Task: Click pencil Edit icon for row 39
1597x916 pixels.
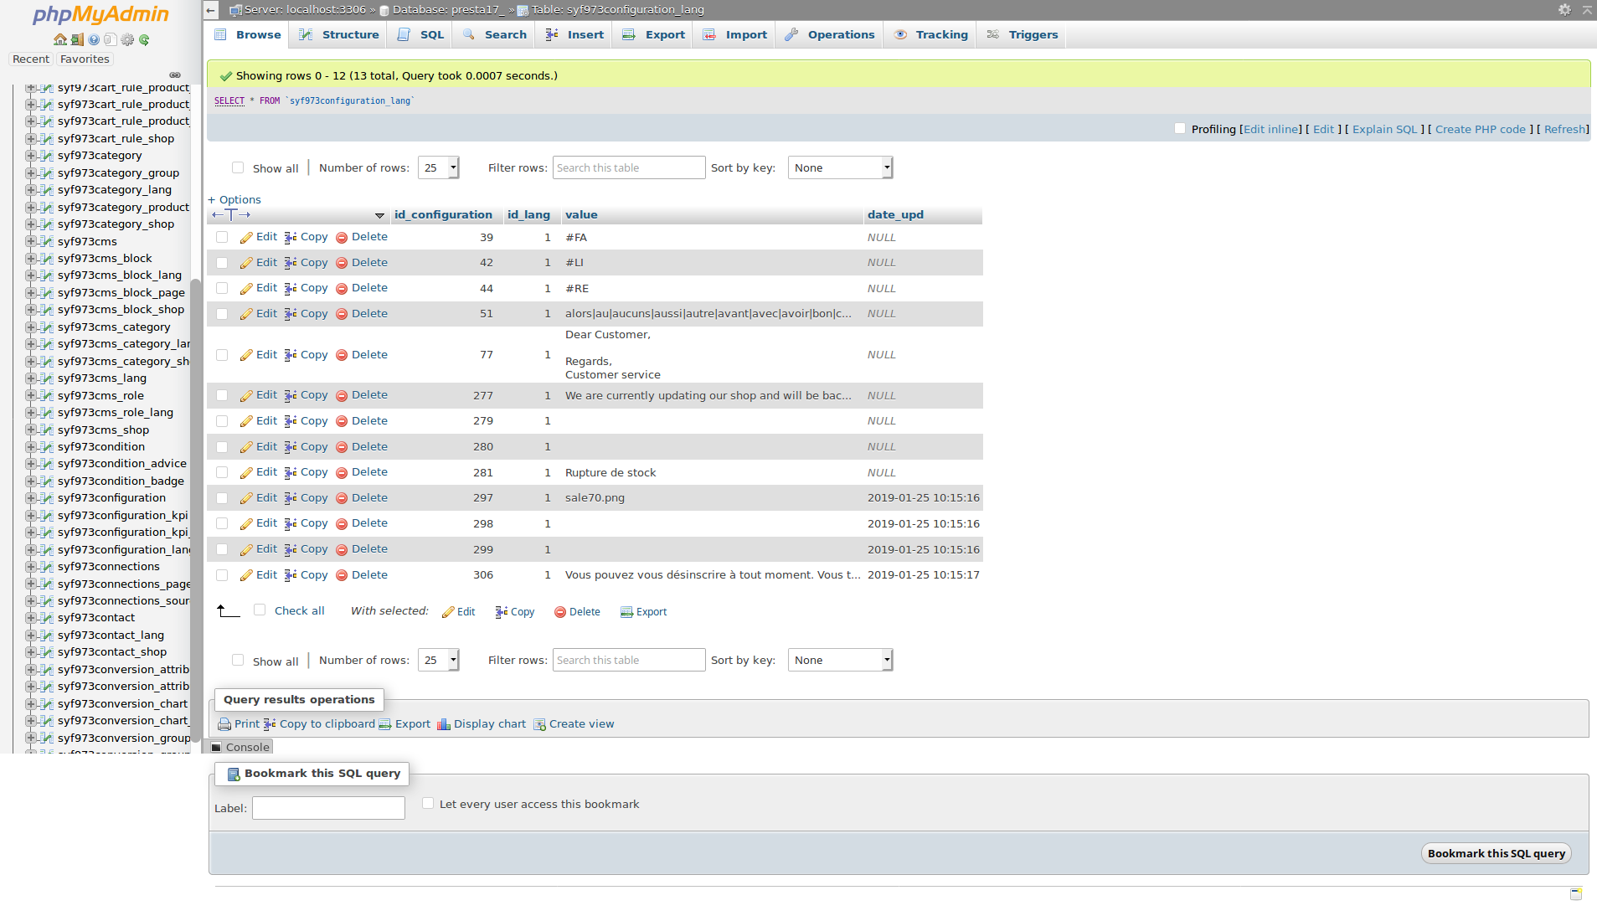Action: [246, 238]
